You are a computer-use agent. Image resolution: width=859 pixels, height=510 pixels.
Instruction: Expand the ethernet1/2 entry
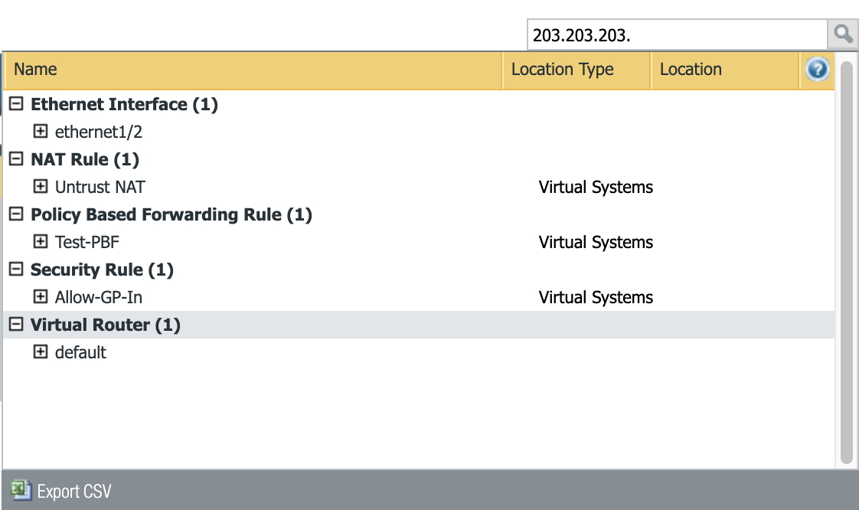click(41, 132)
